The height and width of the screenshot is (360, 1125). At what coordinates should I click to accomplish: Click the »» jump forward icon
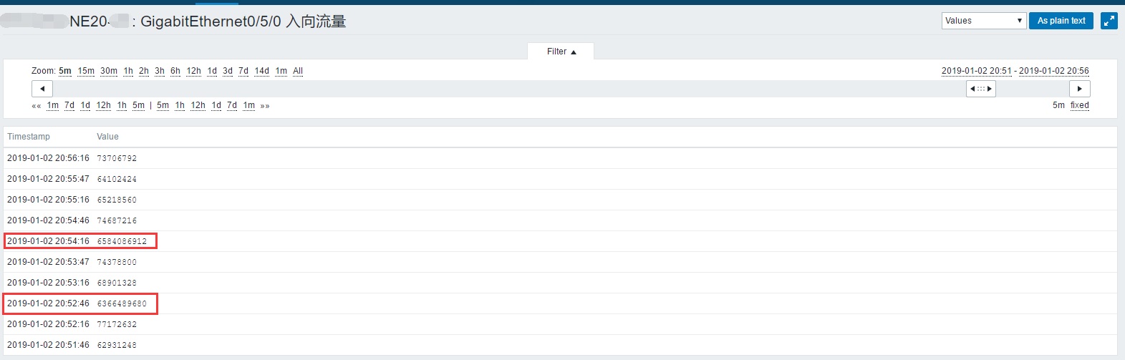[265, 106]
